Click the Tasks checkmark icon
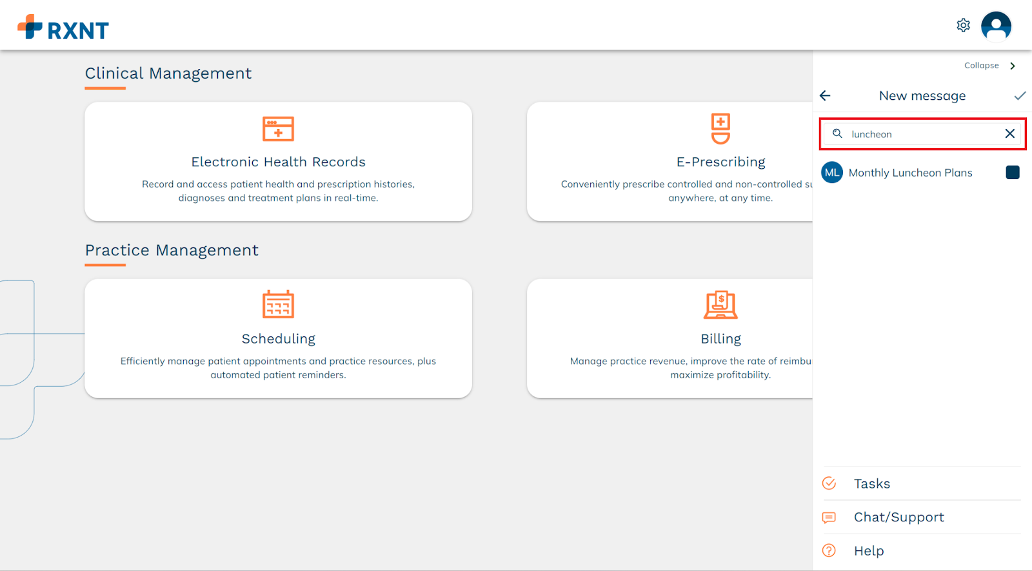Image resolution: width=1032 pixels, height=571 pixels. [x=829, y=483]
